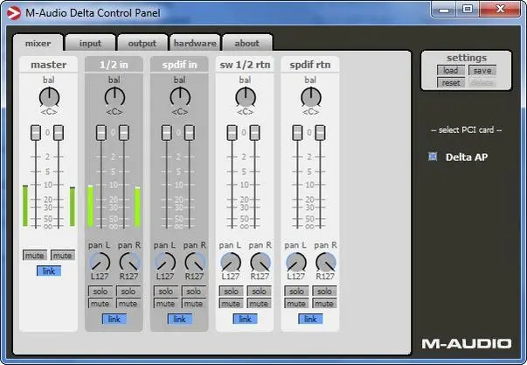Click the save settings button
Viewport: 527px width, 365px height.
pyautogui.click(x=482, y=70)
